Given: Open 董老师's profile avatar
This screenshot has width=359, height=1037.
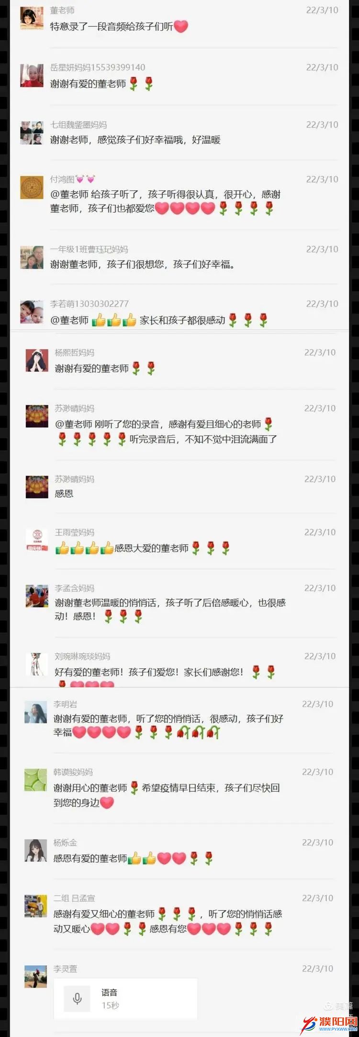Looking at the screenshot, I should pos(32,19).
